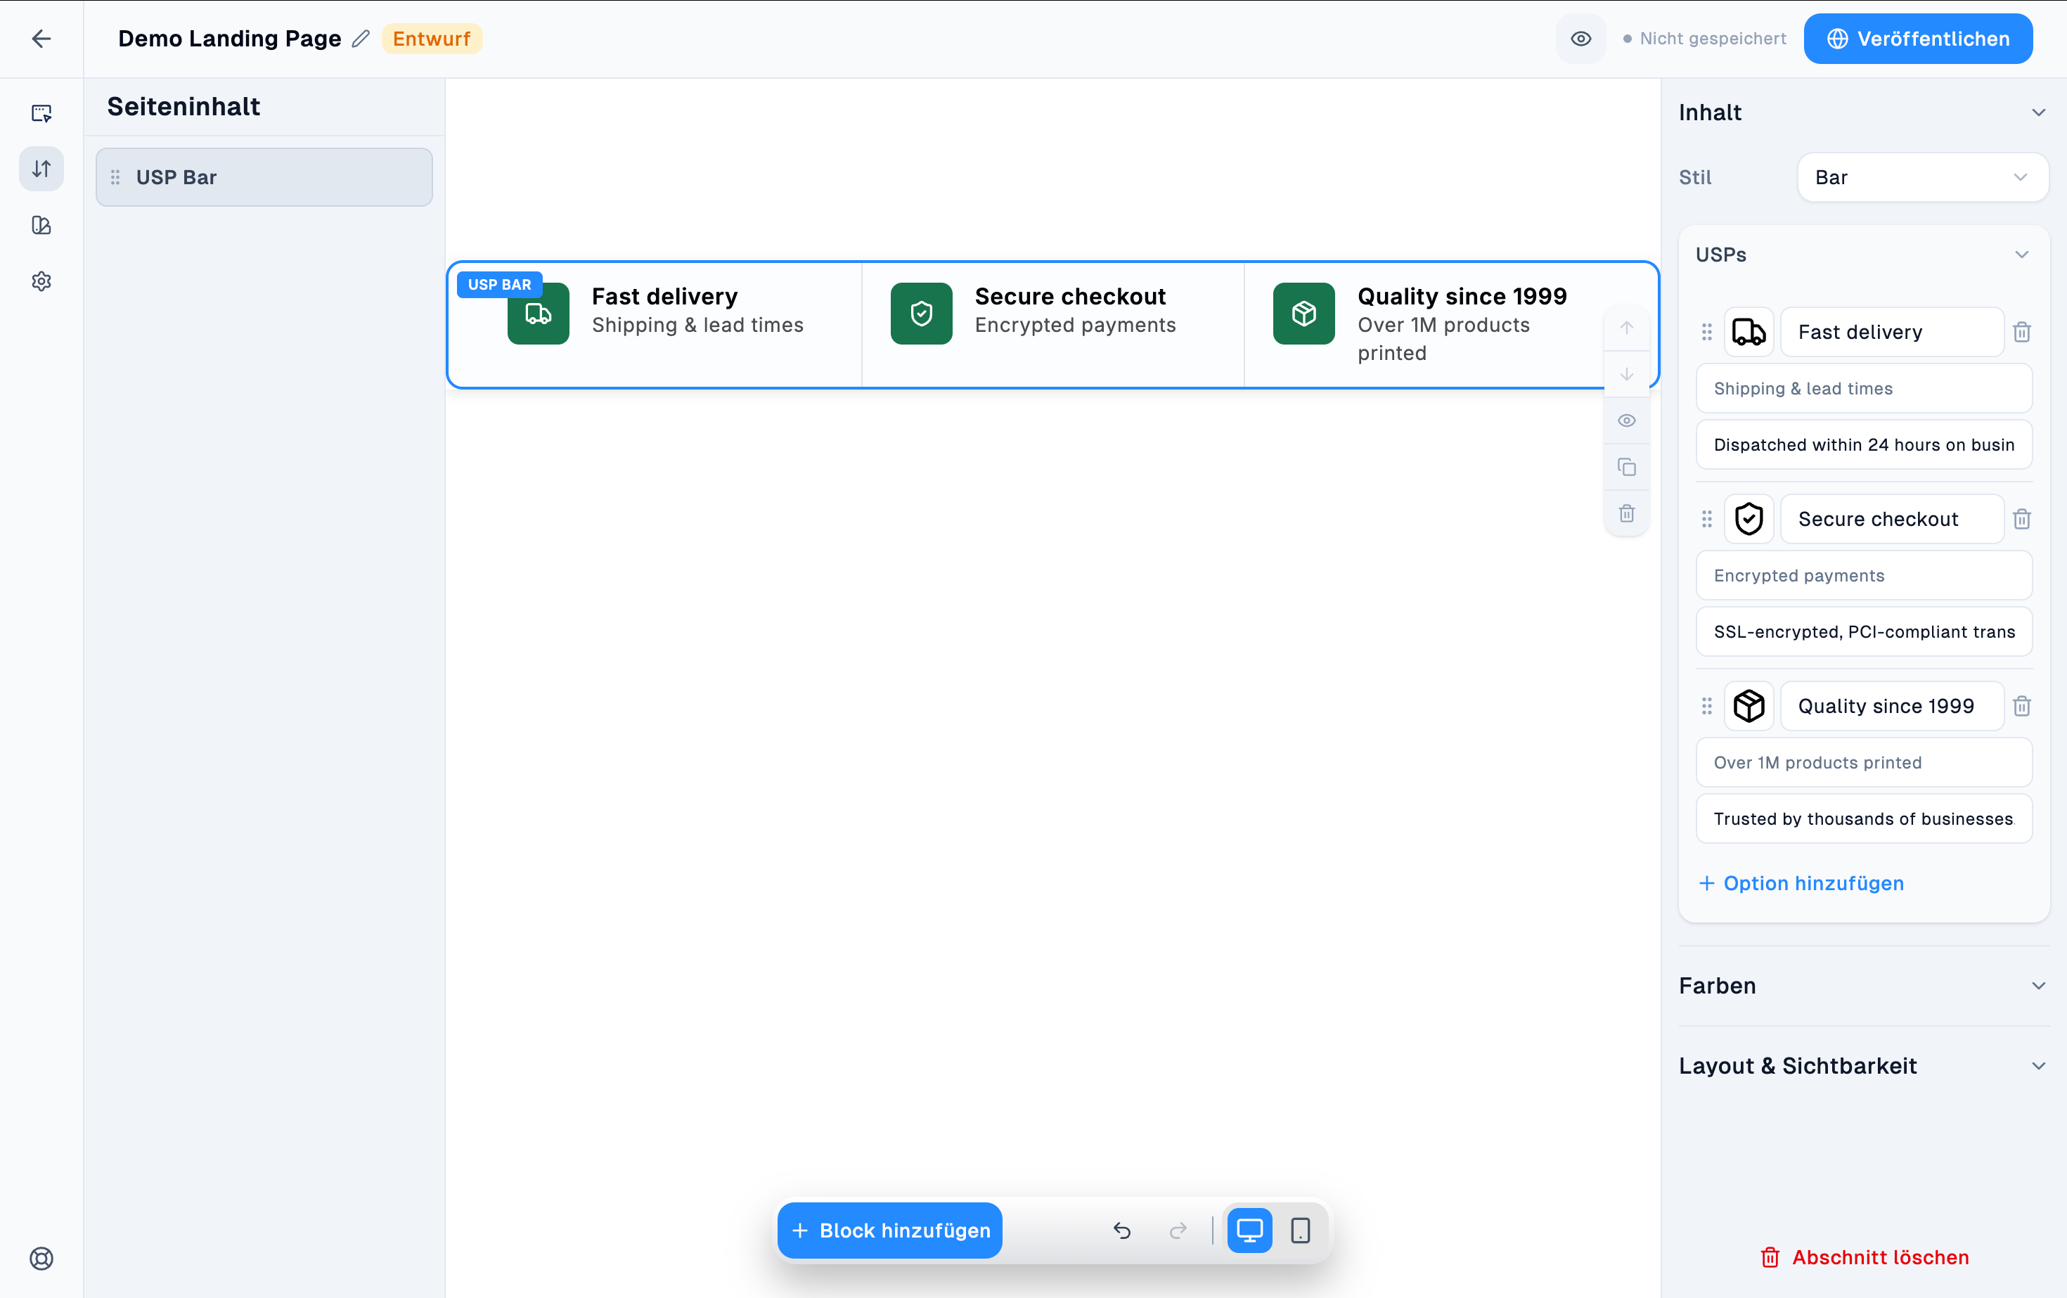Redo the last change

pyautogui.click(x=1178, y=1230)
